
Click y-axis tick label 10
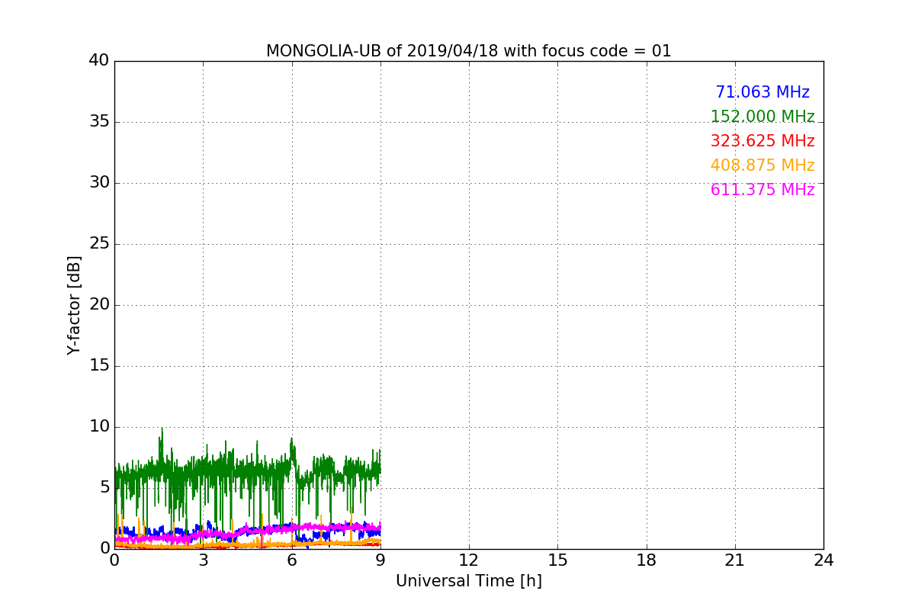pyautogui.click(x=99, y=427)
